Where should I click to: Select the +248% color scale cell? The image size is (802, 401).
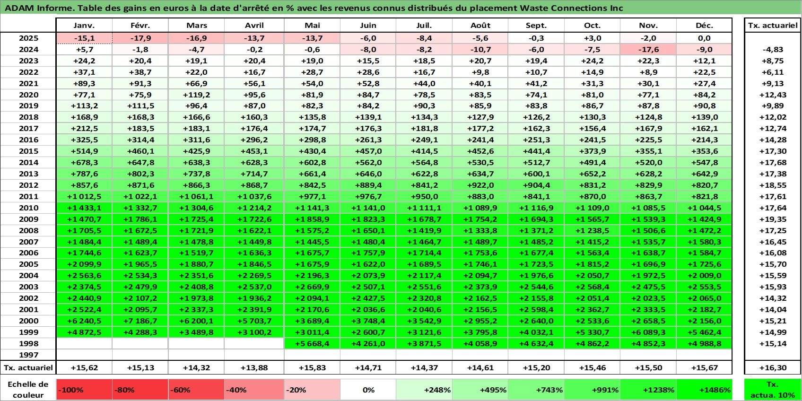tap(424, 390)
